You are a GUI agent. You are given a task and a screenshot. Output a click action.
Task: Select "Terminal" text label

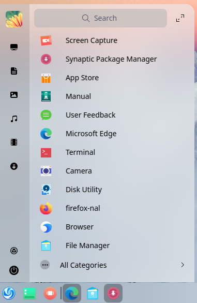click(x=80, y=152)
